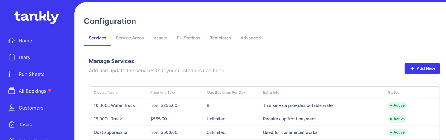Click the All Bookings stack icon
Image resolution: width=446 pixels, height=140 pixels.
12,91
